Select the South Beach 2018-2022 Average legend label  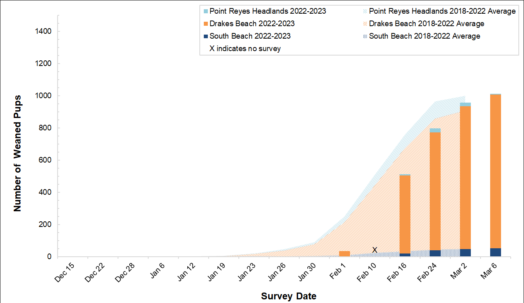click(x=425, y=36)
